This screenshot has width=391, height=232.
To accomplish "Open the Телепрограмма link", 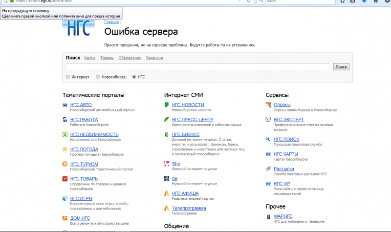I will [189, 209].
